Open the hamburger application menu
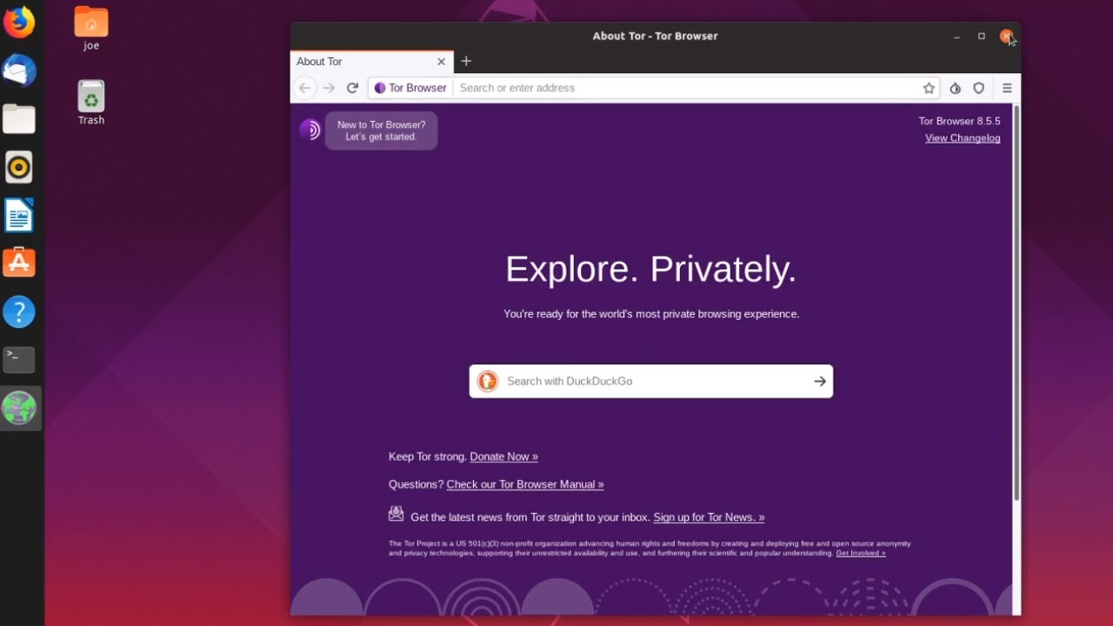 pyautogui.click(x=1007, y=88)
